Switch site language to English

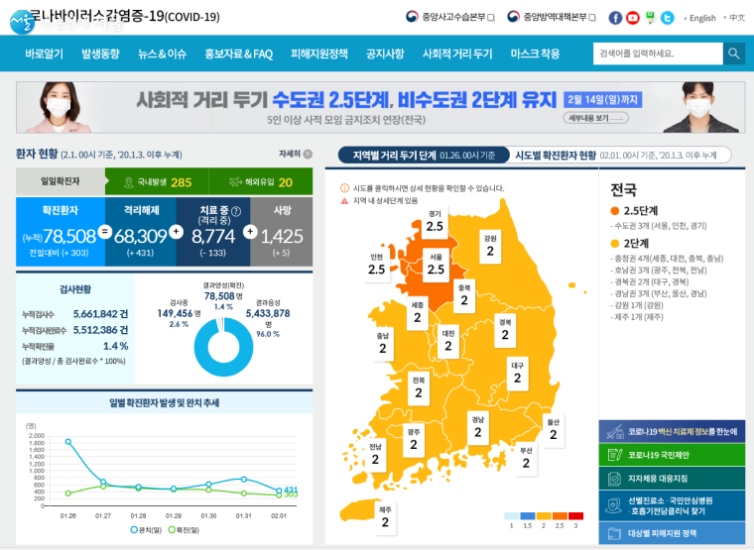pyautogui.click(x=701, y=18)
